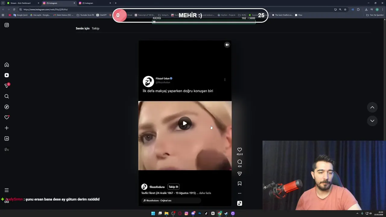
Task: Share the reel with the send icon
Action: pos(239,174)
